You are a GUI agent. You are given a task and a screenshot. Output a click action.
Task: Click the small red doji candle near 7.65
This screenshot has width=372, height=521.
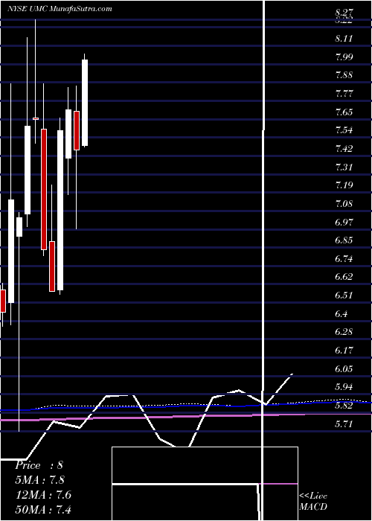click(36, 118)
